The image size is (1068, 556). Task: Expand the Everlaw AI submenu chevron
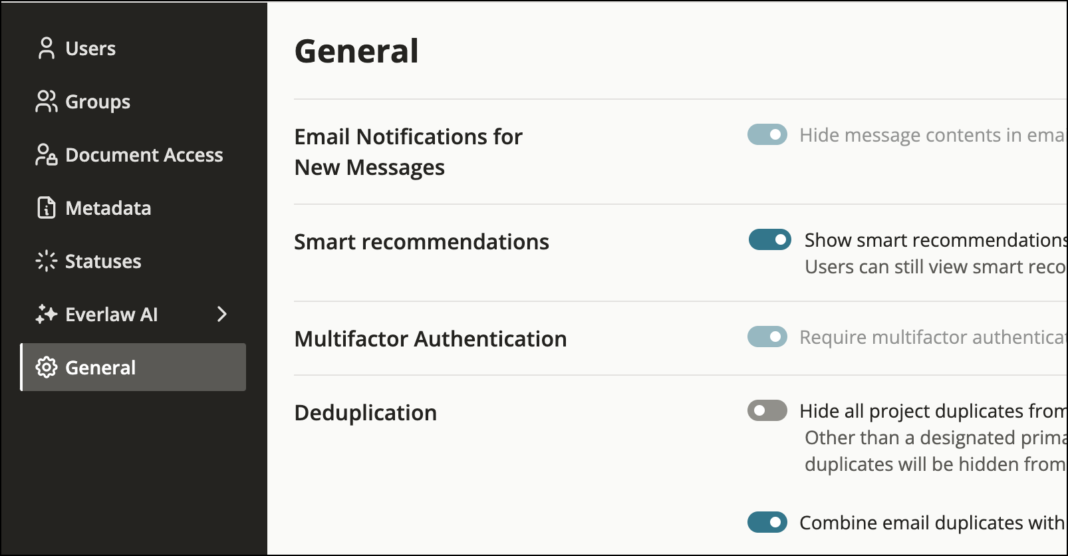(222, 314)
